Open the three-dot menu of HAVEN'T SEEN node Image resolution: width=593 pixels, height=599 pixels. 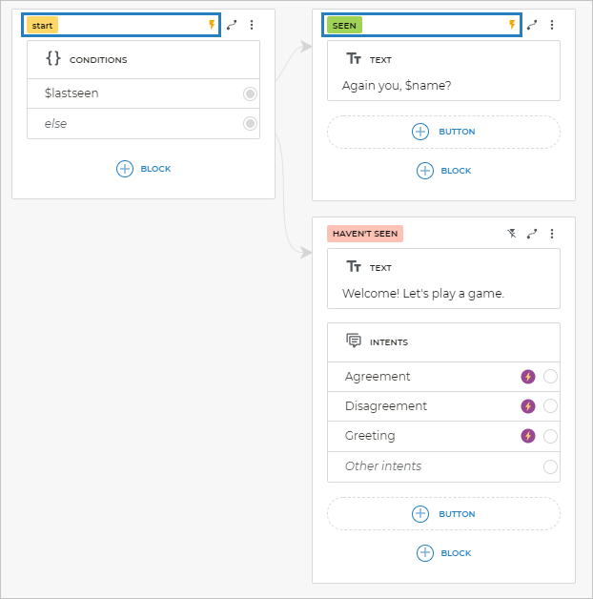coord(551,234)
